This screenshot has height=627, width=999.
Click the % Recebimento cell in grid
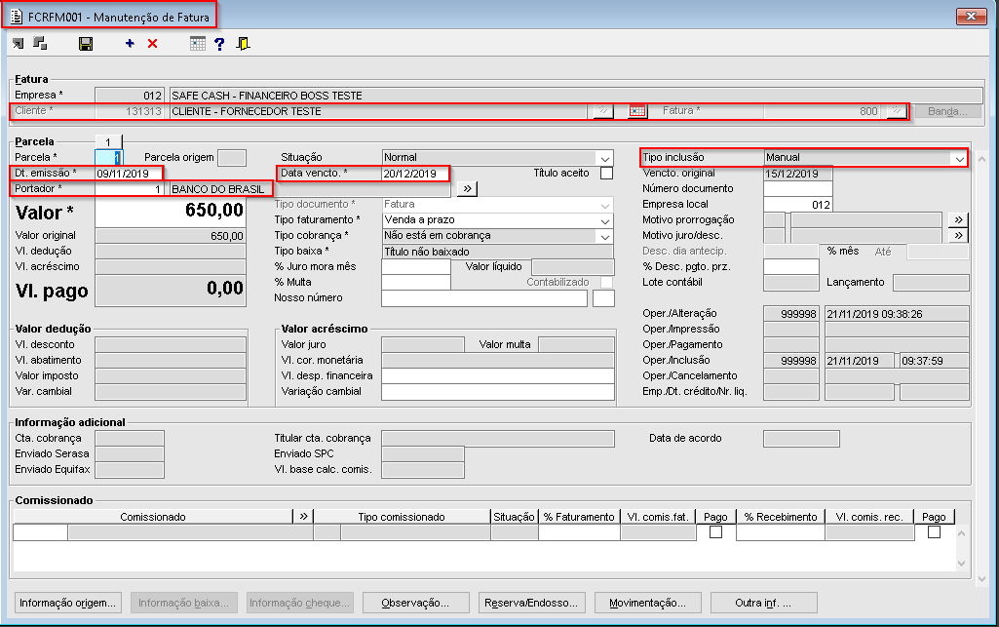(x=781, y=532)
